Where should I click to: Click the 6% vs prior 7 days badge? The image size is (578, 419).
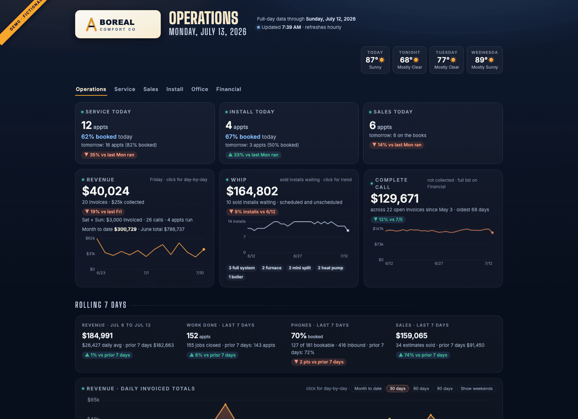click(212, 355)
